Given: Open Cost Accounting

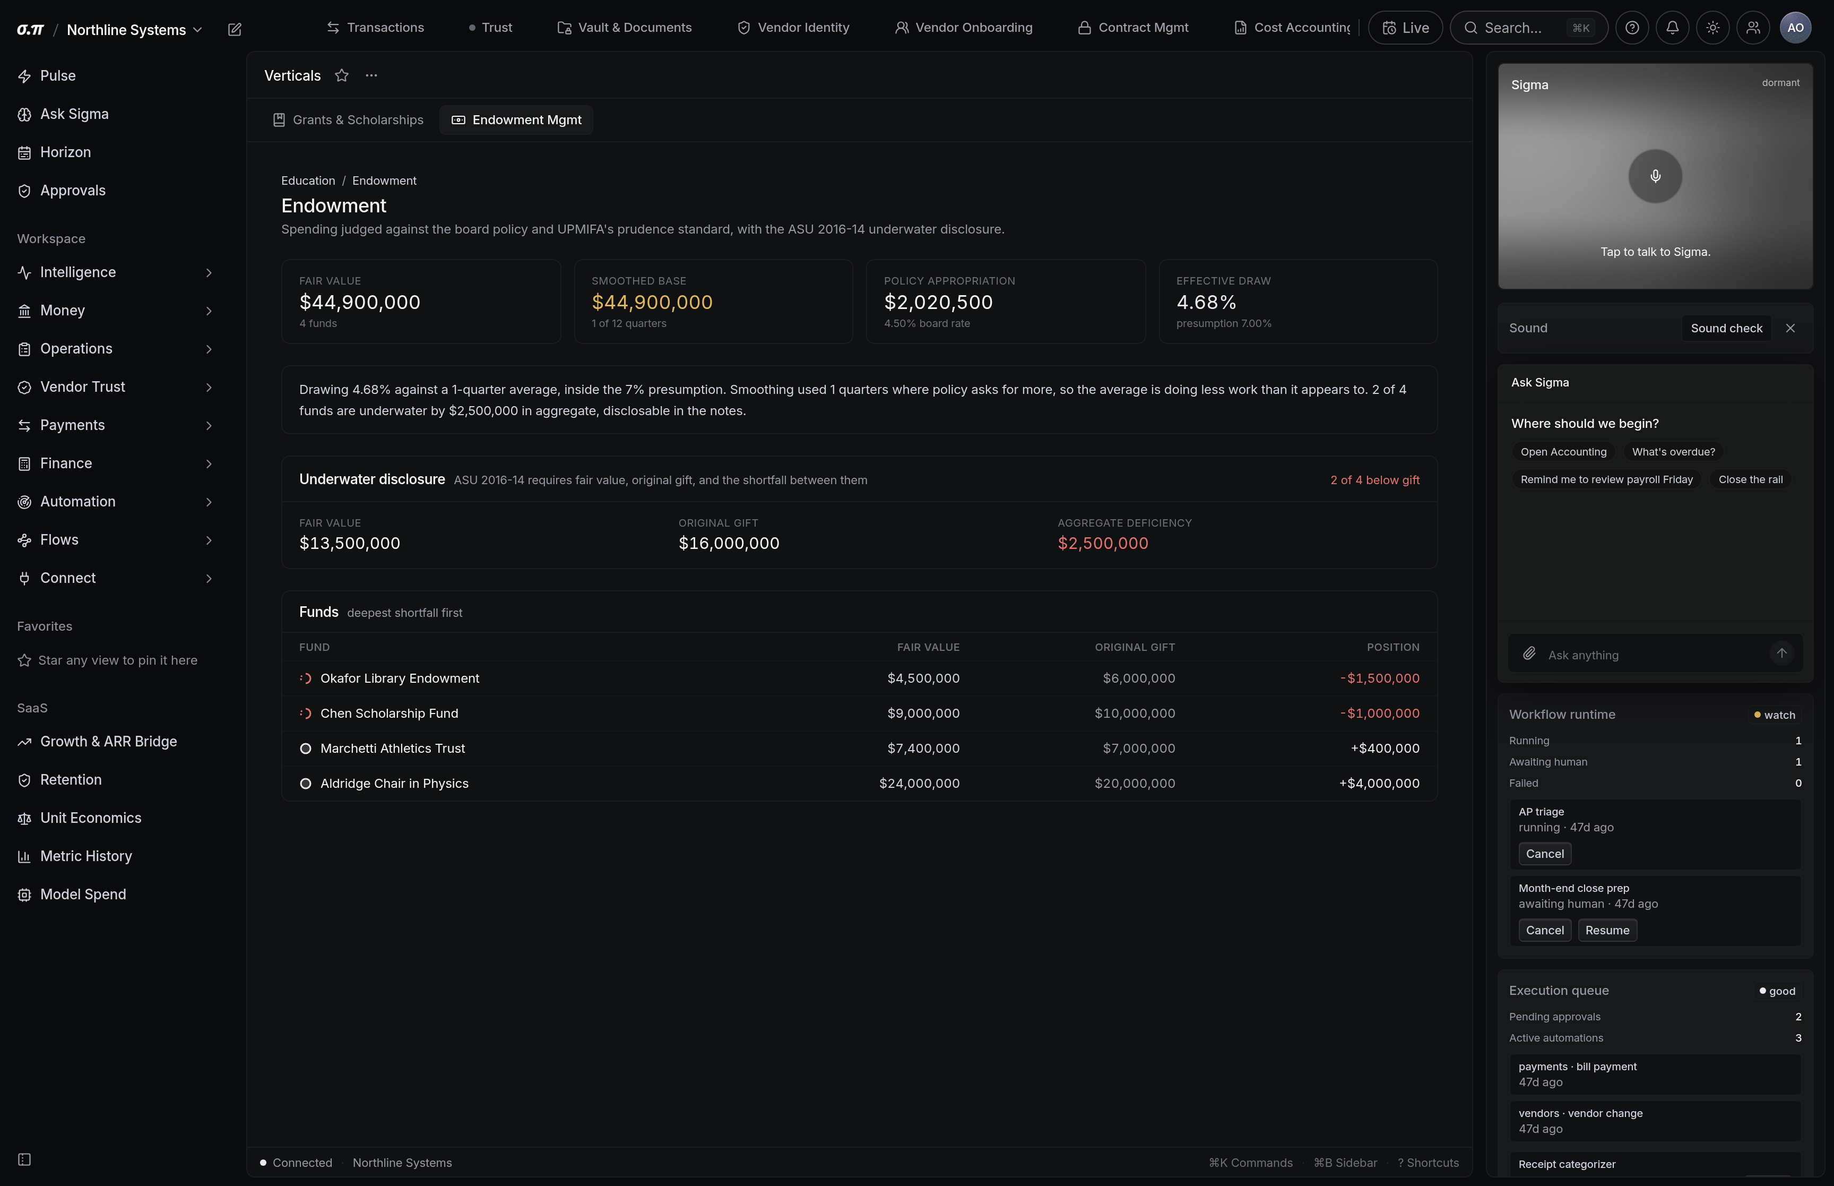Looking at the screenshot, I should [1292, 28].
